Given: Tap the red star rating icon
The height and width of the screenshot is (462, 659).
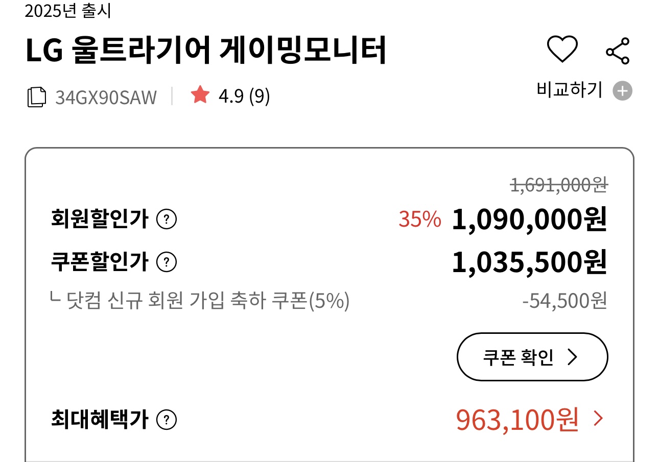Looking at the screenshot, I should (200, 95).
